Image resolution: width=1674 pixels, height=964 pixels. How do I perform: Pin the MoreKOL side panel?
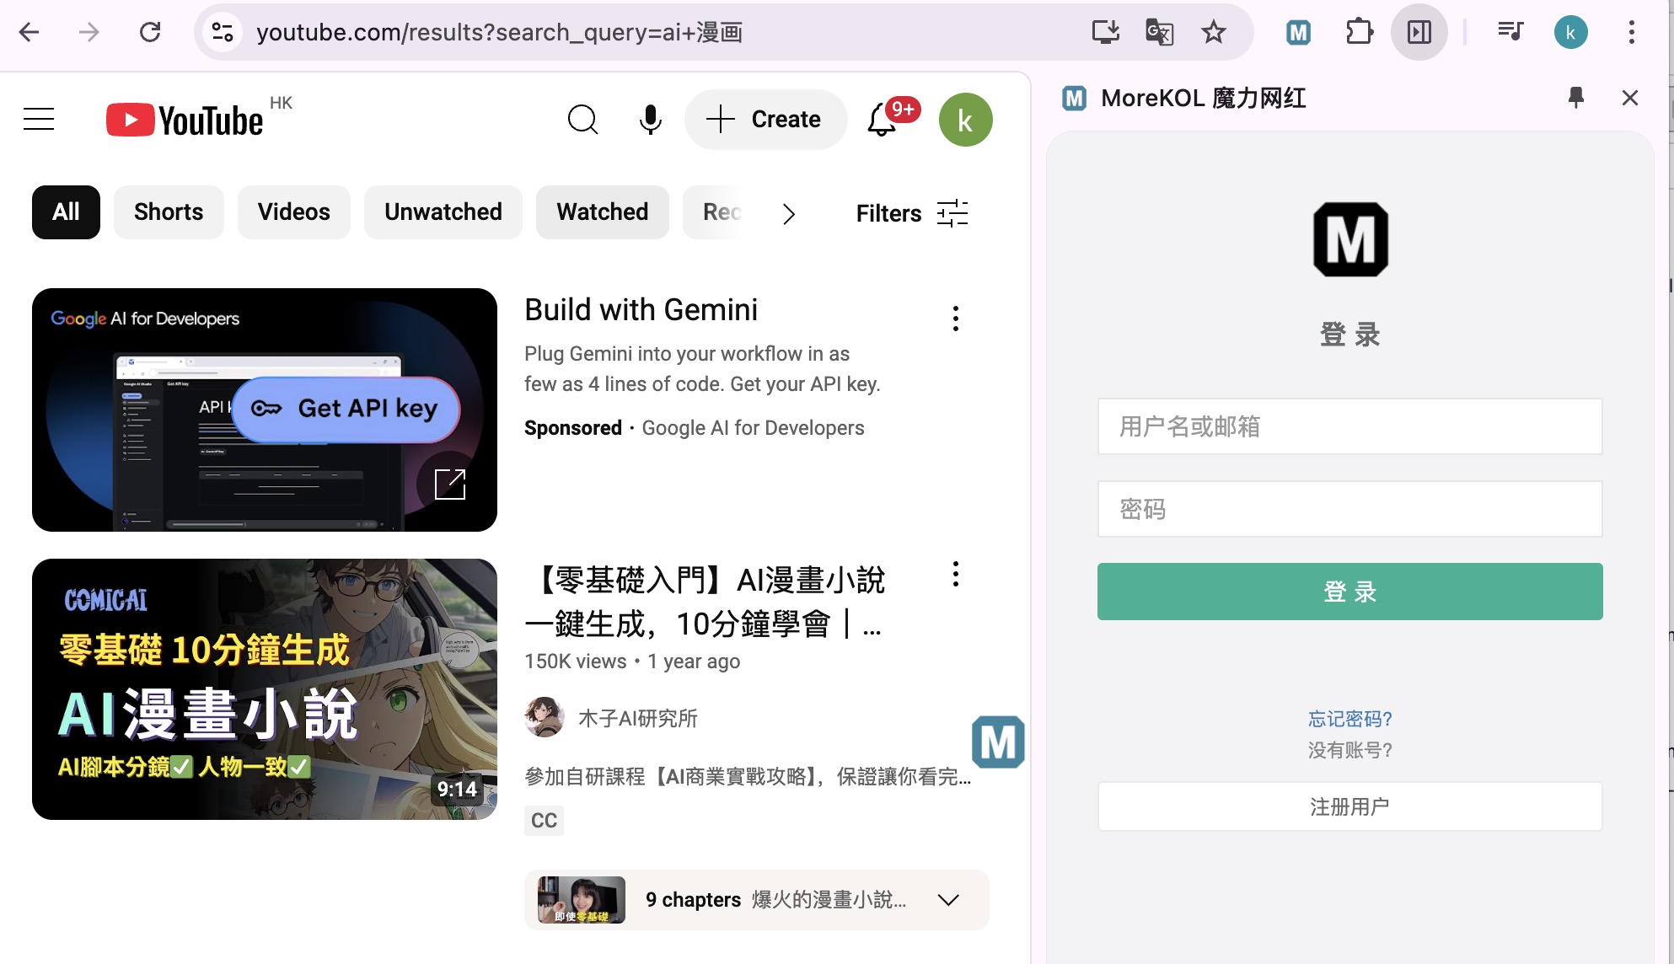click(x=1575, y=98)
